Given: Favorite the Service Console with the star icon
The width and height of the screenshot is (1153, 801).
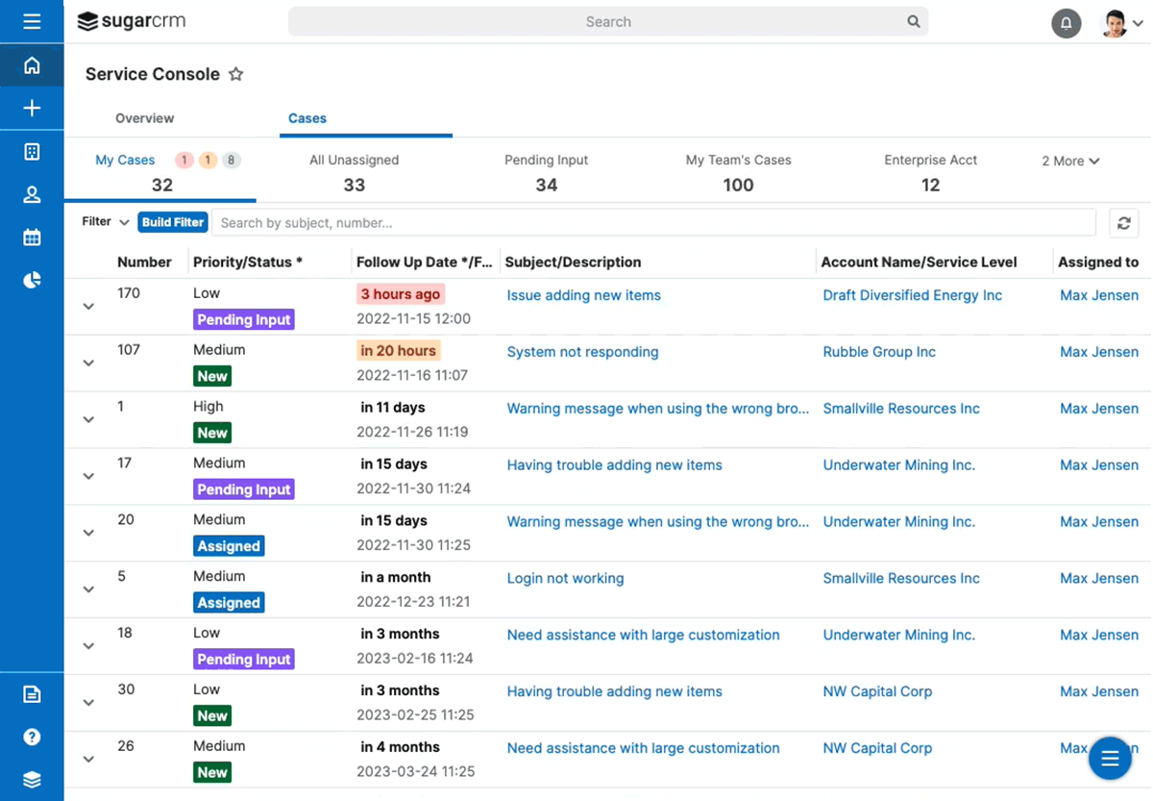Looking at the screenshot, I should point(235,73).
